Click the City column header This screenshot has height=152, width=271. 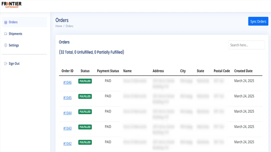183,71
